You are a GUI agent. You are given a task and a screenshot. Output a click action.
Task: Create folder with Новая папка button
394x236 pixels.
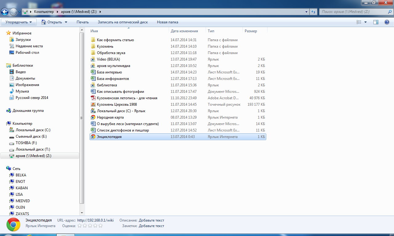(x=167, y=22)
